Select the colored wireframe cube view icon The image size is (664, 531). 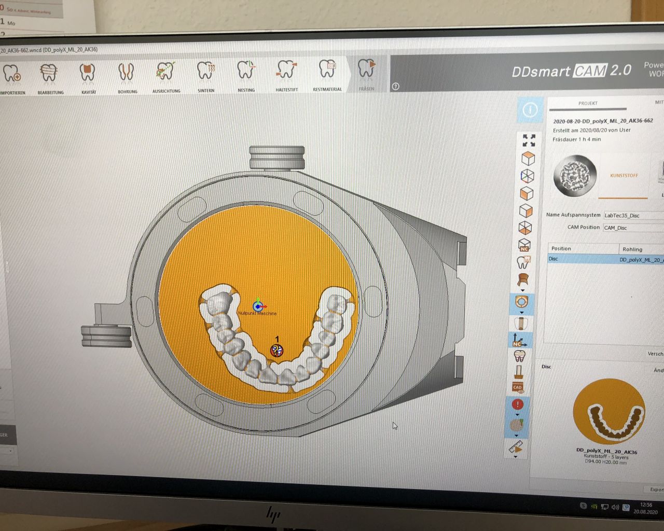527,176
